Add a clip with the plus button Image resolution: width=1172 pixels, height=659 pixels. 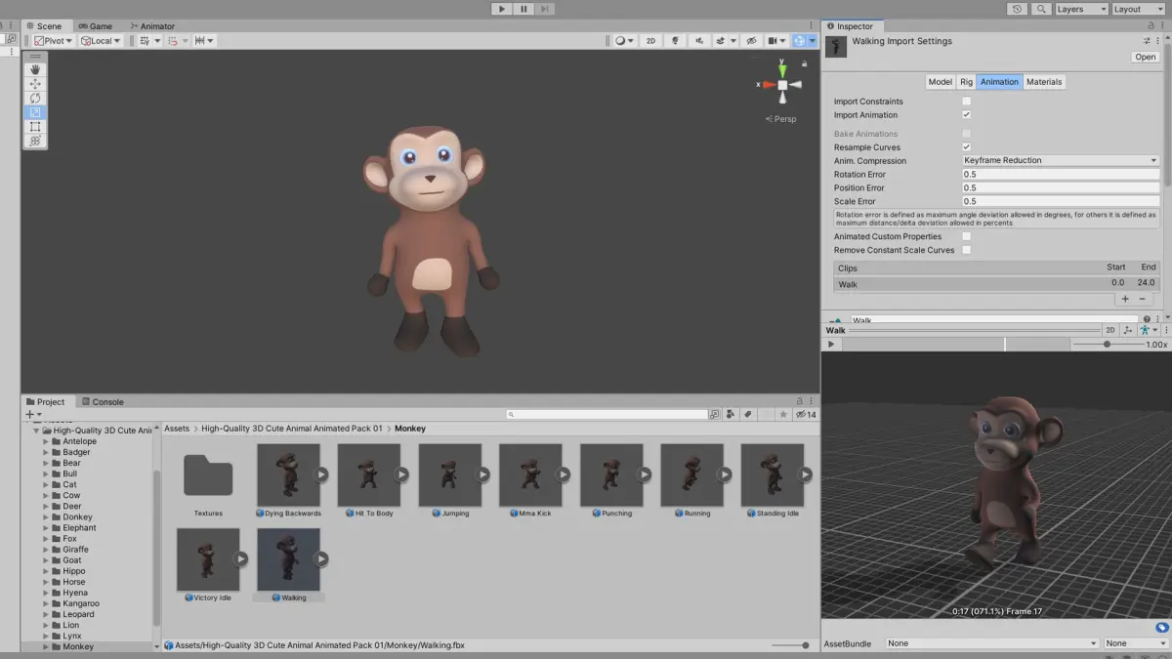coord(1125,299)
